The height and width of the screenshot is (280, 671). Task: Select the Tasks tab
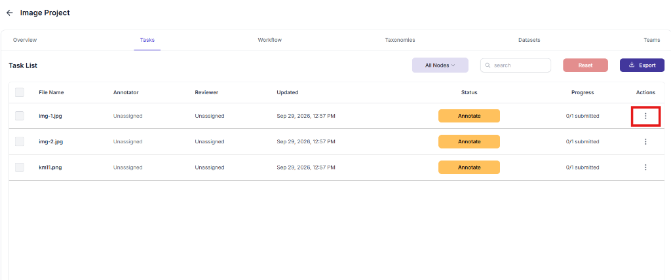click(147, 40)
